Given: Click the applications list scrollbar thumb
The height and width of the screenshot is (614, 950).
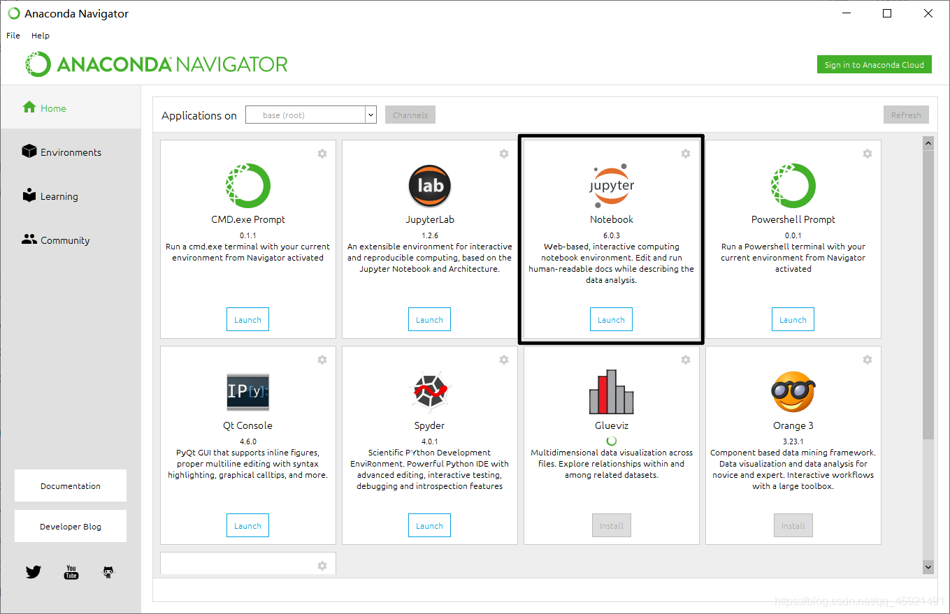Looking at the screenshot, I should pos(928,293).
